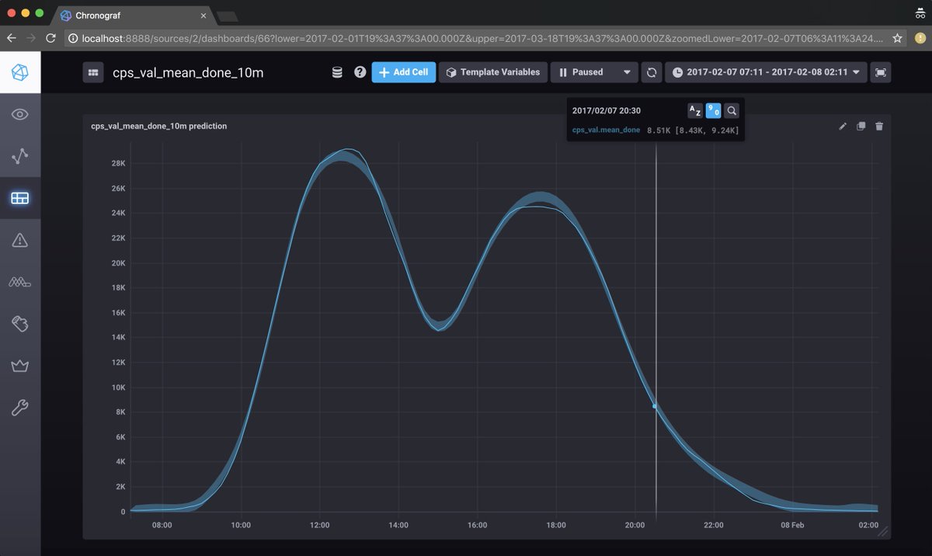This screenshot has height=556, width=932.
Task: Click the cell title cps_val_mean_done_10m prediction
Action: [x=159, y=126]
